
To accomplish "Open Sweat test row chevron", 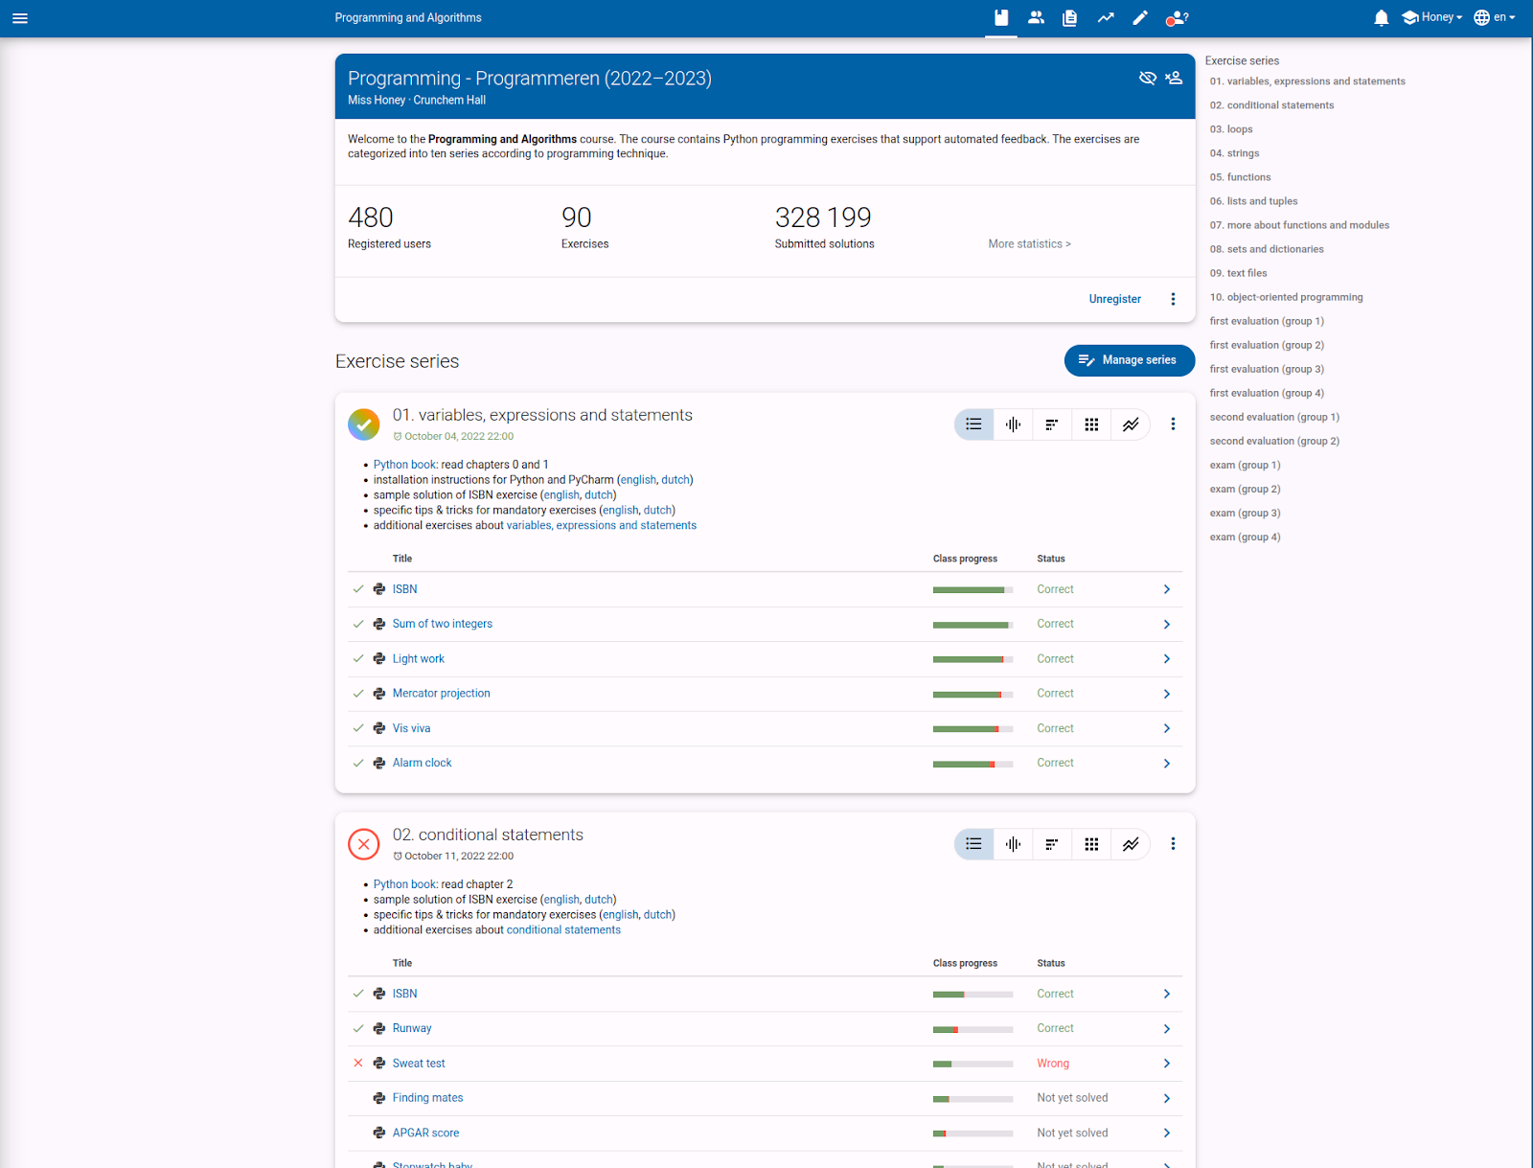I will tap(1167, 1064).
